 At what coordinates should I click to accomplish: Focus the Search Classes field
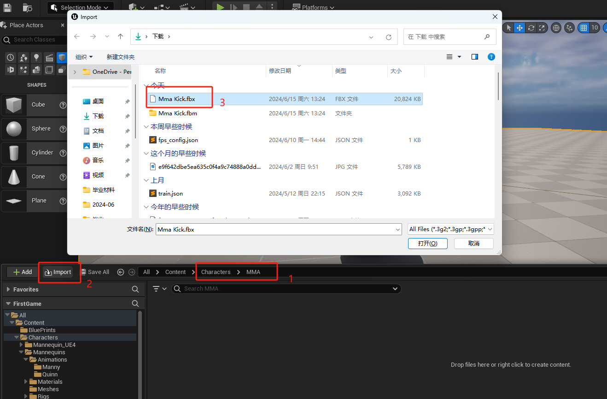[x=34, y=40]
